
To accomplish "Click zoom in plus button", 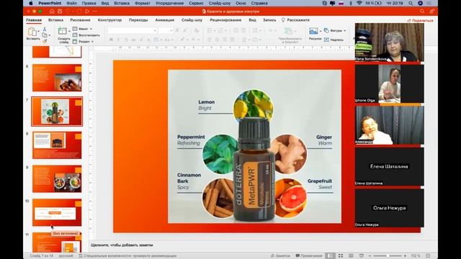I will pos(405,256).
